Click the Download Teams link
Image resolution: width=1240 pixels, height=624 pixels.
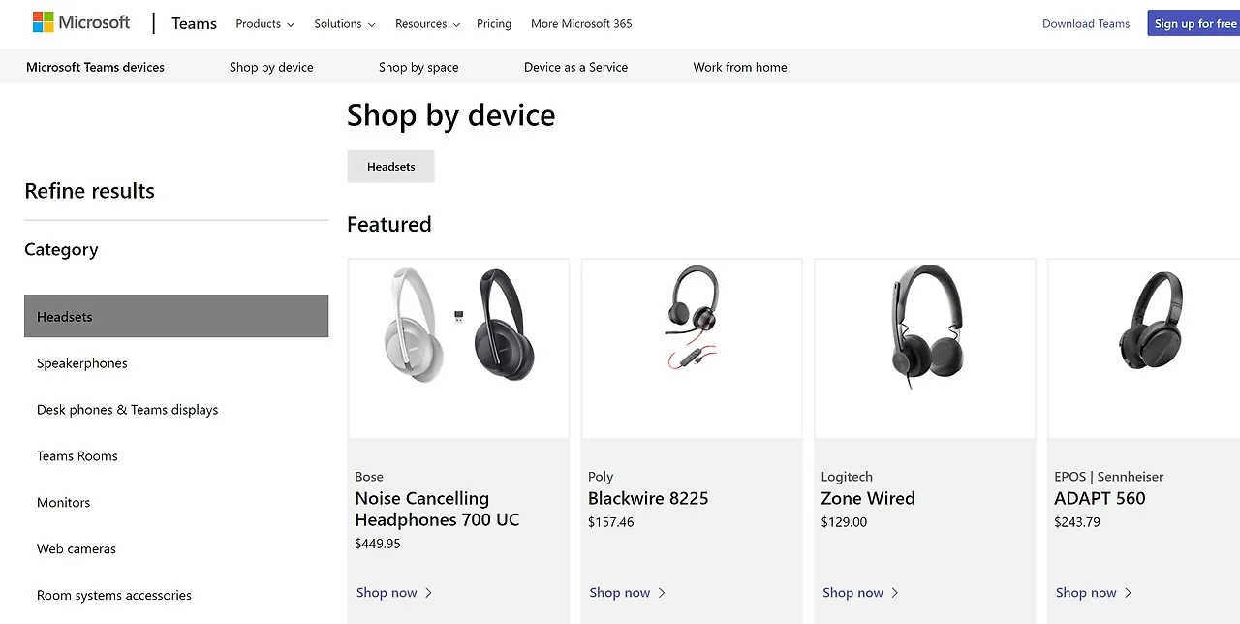pos(1086,24)
